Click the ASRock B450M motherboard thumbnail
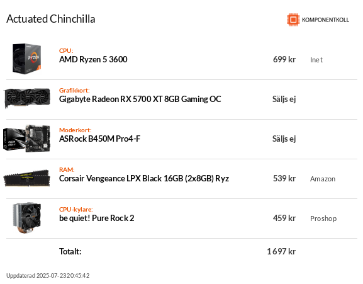 coord(26,139)
